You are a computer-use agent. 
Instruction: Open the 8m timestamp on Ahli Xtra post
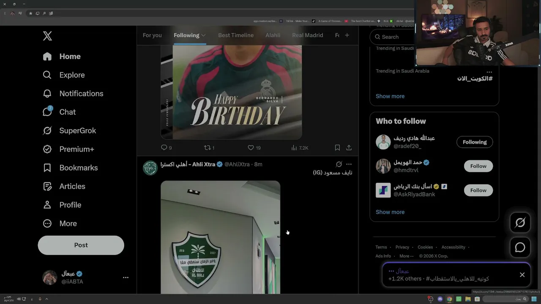pyautogui.click(x=258, y=164)
